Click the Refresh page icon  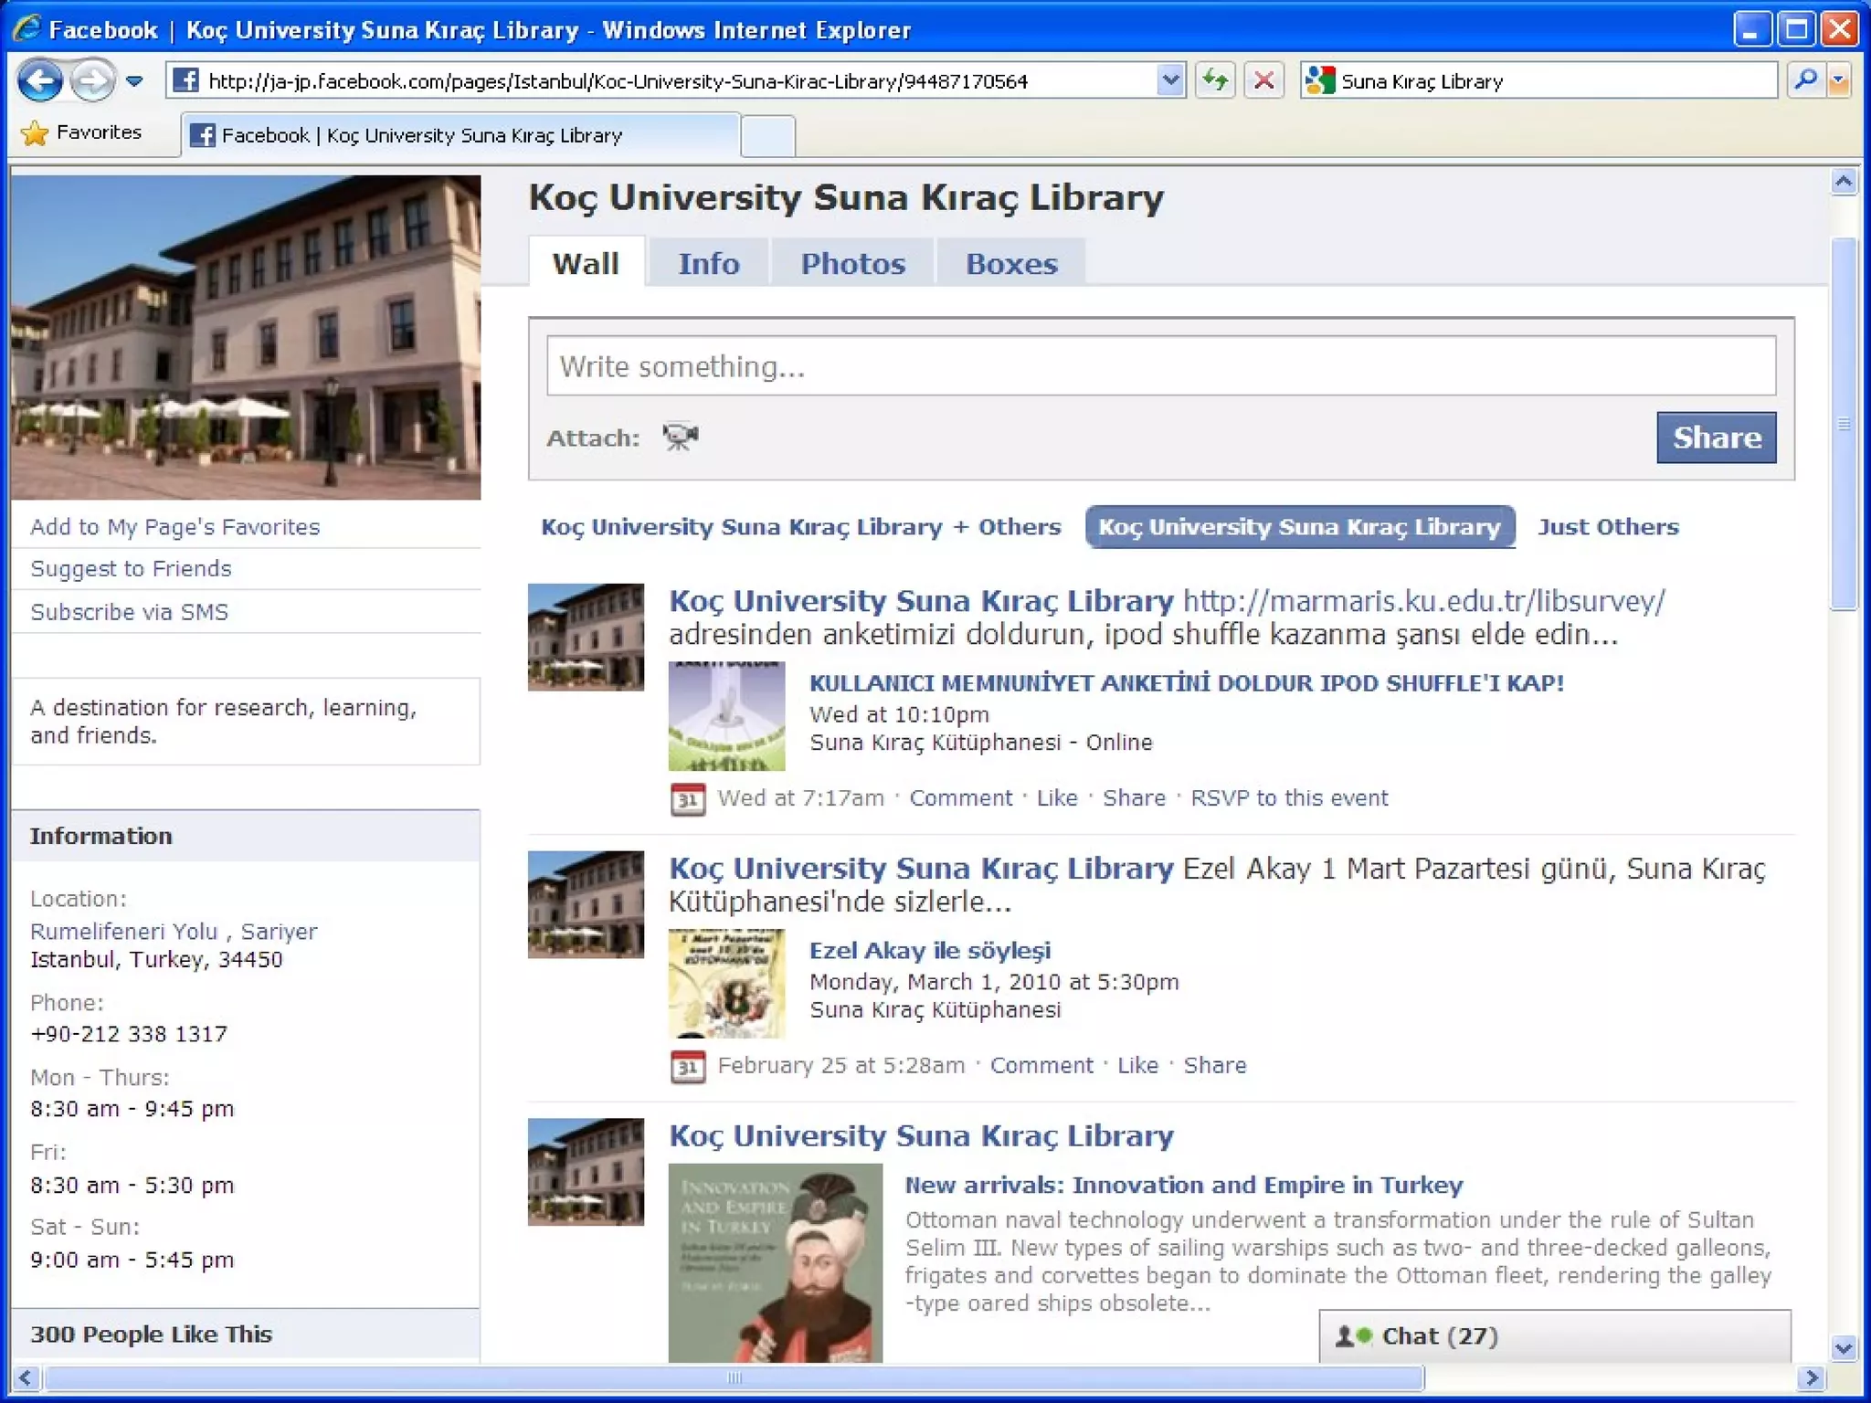click(x=1215, y=81)
